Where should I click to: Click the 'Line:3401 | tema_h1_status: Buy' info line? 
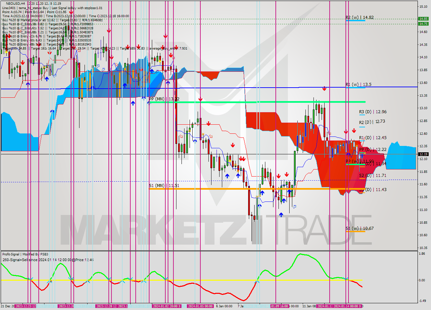click(x=52, y=8)
